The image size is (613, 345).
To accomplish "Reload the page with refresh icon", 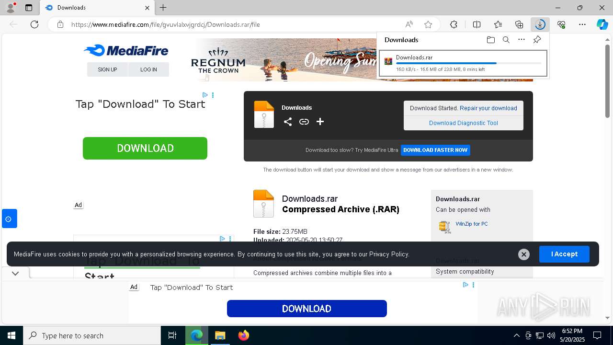I will 34,24.
